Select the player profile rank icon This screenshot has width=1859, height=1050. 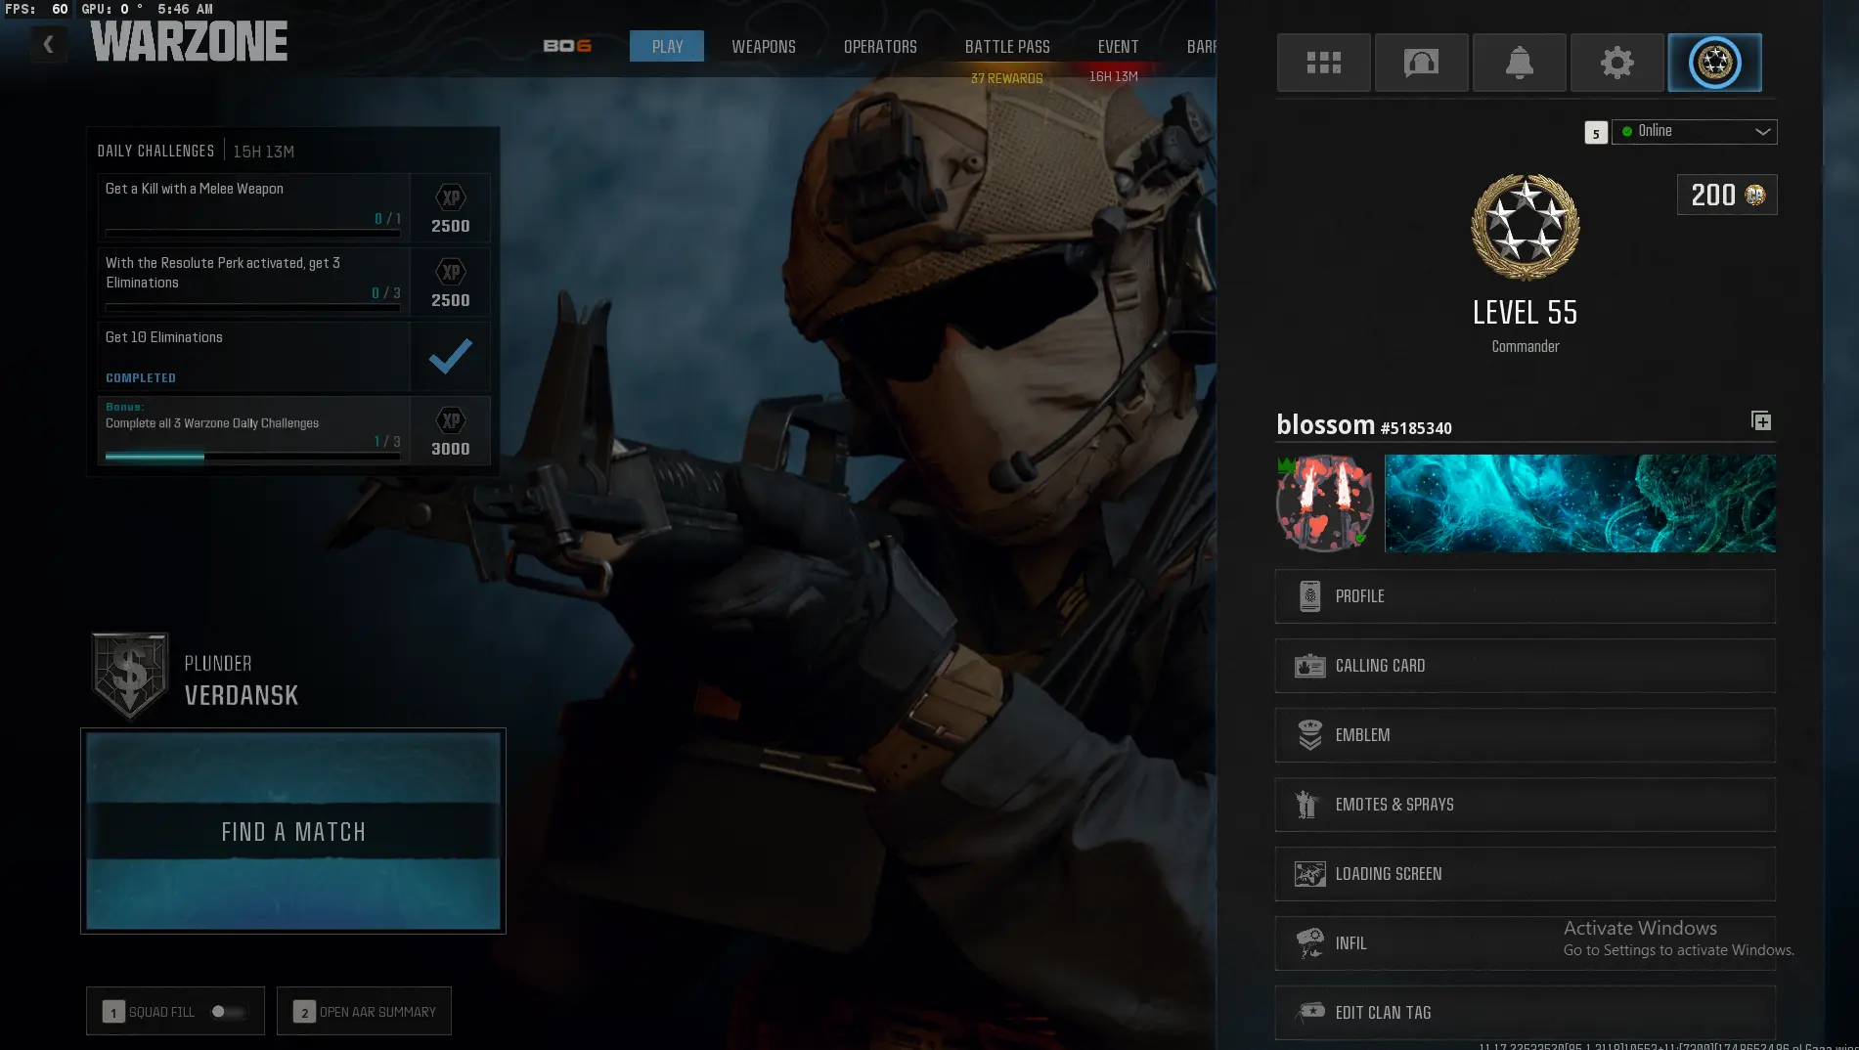tap(1714, 63)
